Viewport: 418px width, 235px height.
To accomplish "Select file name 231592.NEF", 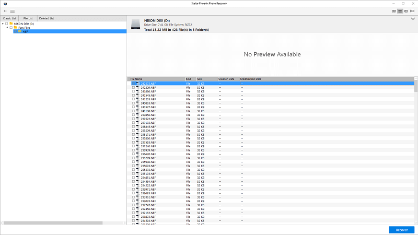I will click(x=148, y=221).
